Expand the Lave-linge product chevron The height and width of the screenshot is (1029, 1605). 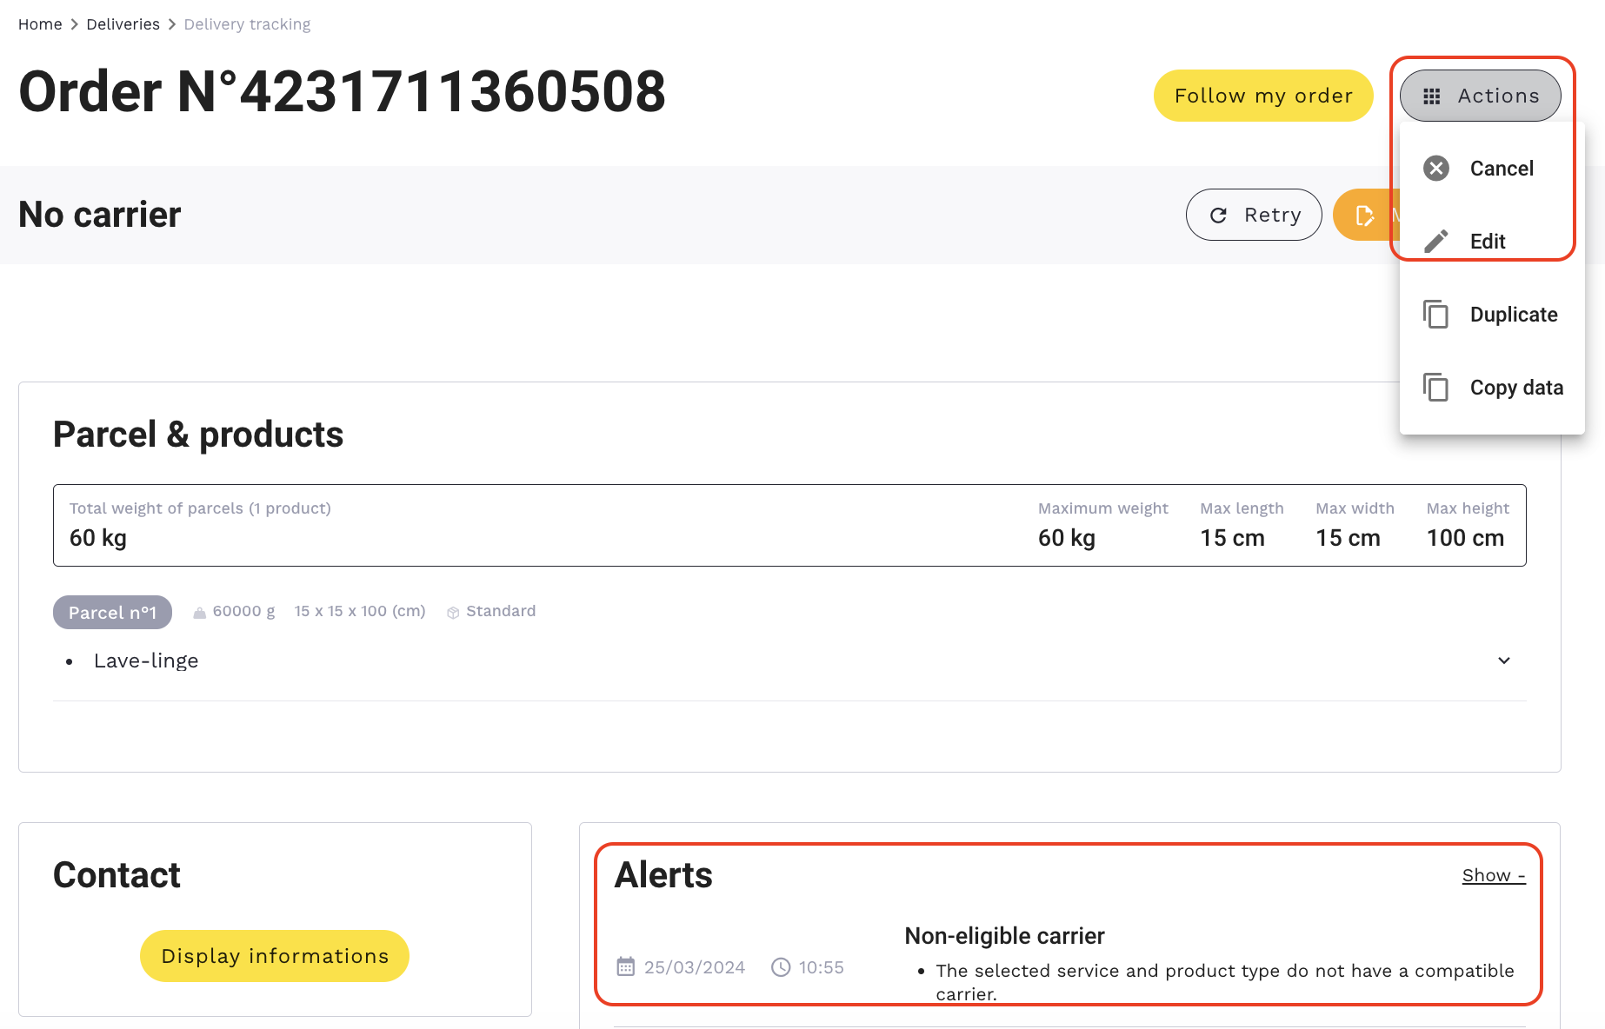point(1504,661)
